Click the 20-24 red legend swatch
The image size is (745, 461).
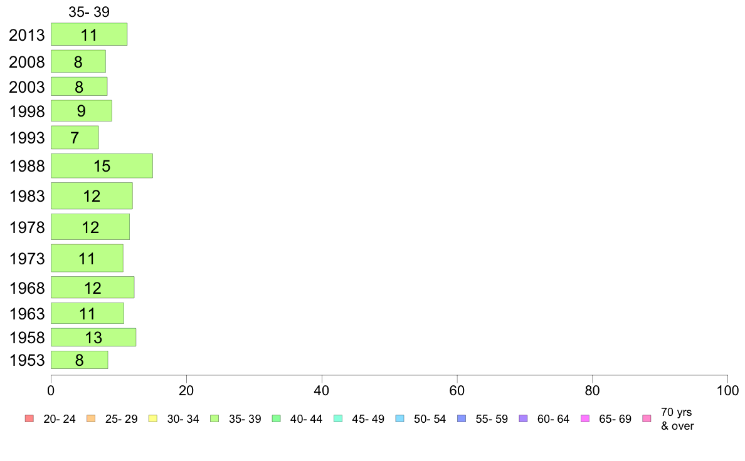pos(29,418)
